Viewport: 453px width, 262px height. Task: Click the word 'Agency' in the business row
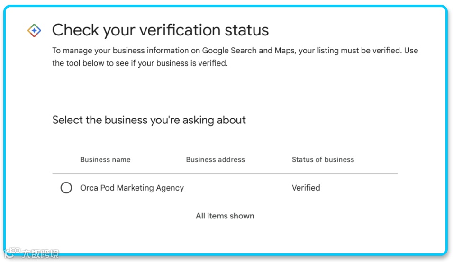(x=170, y=188)
